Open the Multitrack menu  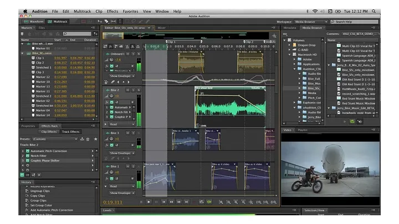[83, 11]
